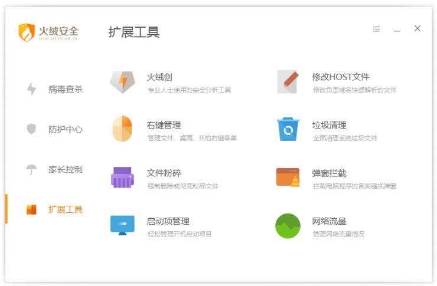Click description 管理文件、桌面、IE的右键菜单
This screenshot has height=286, width=437.
coord(192,138)
